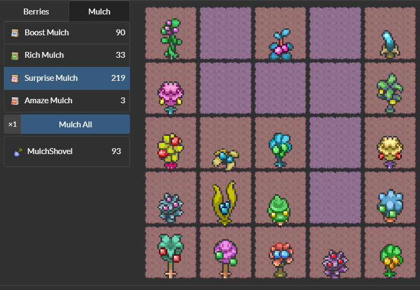Click the purple spiky plant with red berries
This screenshot has height=290, width=420.
[335, 264]
